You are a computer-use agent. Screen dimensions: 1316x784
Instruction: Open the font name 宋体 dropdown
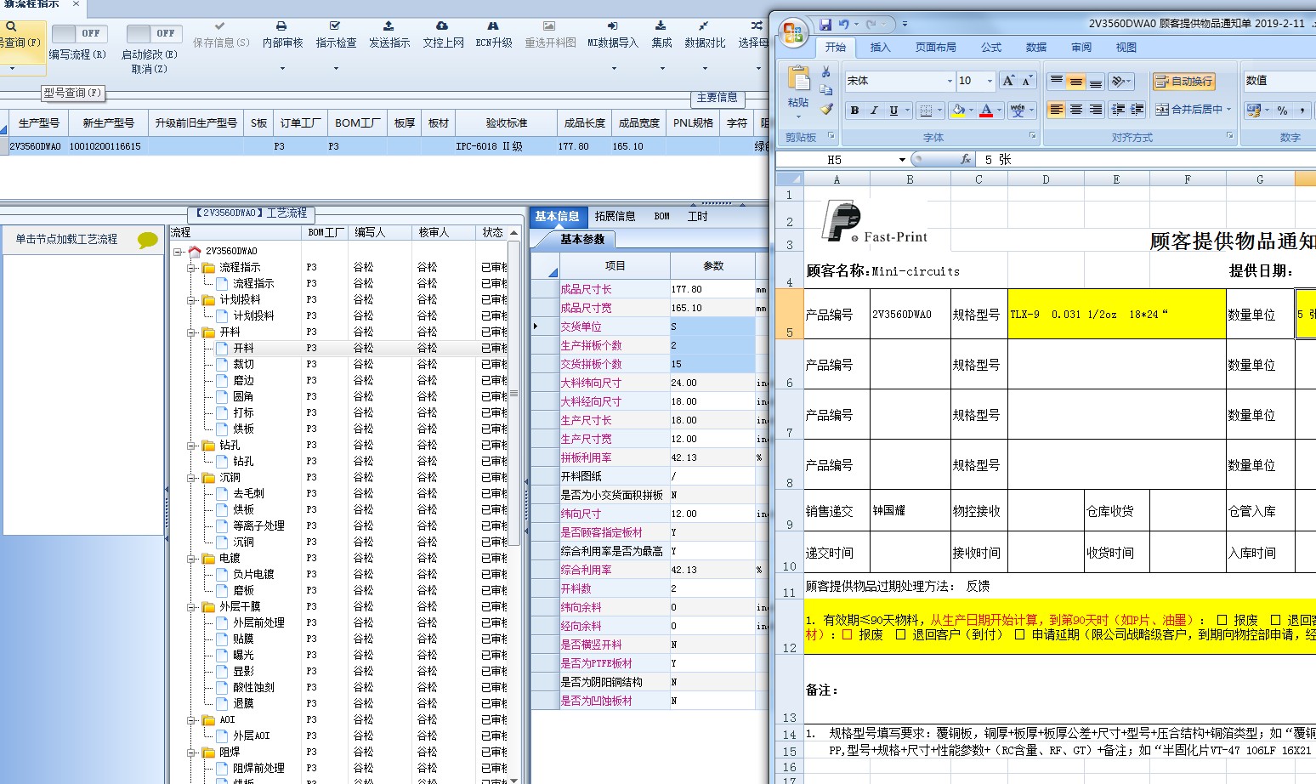click(x=950, y=81)
